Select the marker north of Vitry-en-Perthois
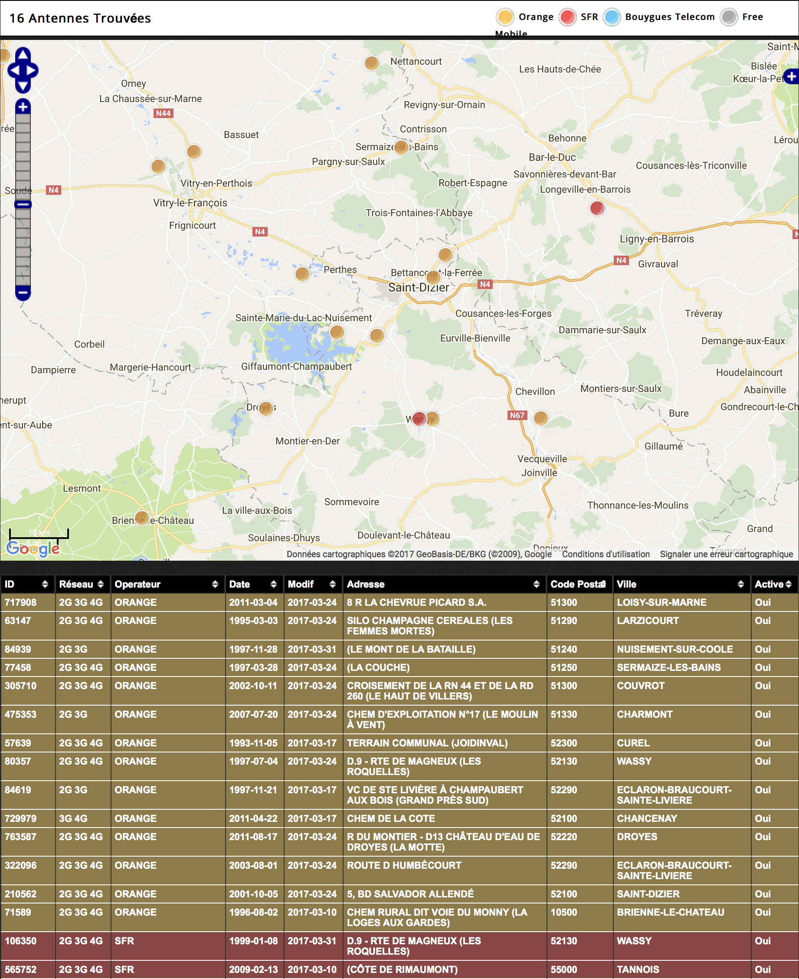 tap(194, 151)
